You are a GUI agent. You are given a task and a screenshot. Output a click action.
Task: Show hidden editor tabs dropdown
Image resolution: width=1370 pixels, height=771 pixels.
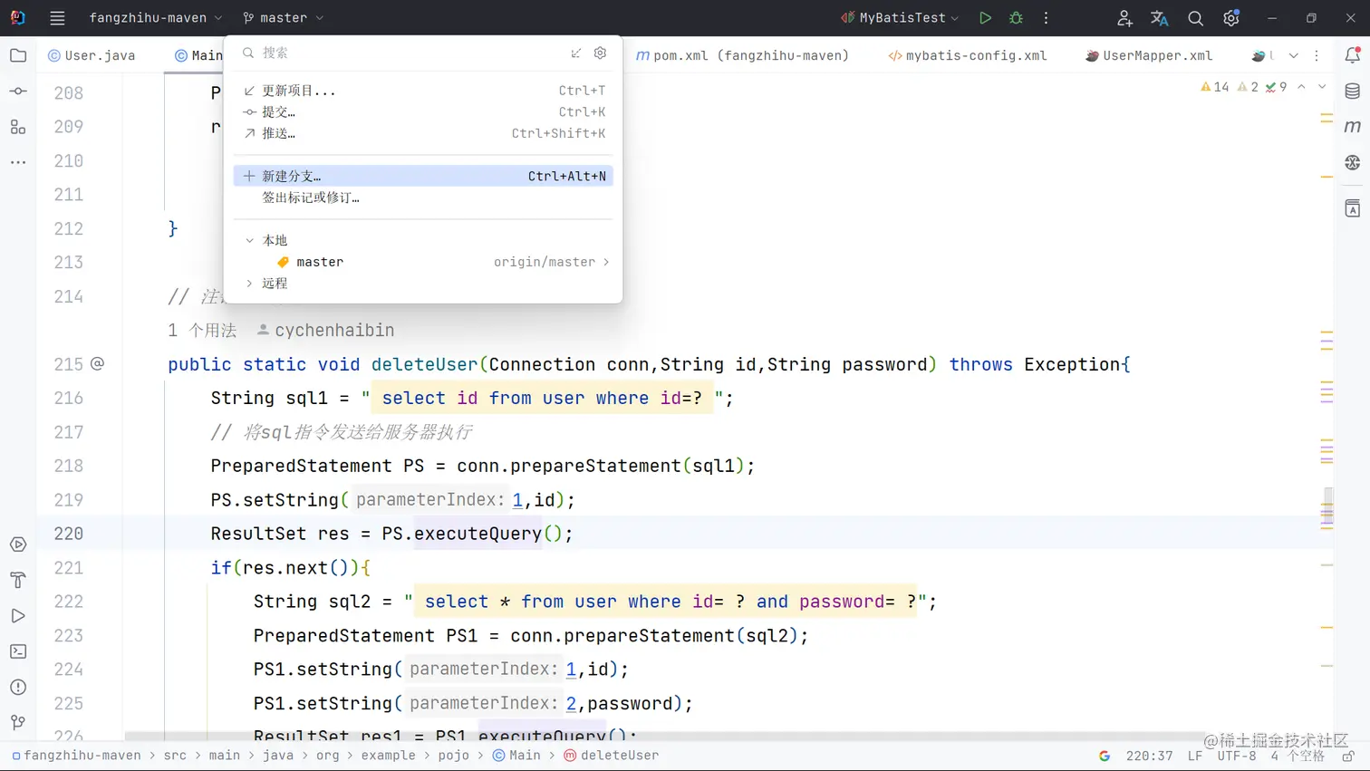point(1293,55)
